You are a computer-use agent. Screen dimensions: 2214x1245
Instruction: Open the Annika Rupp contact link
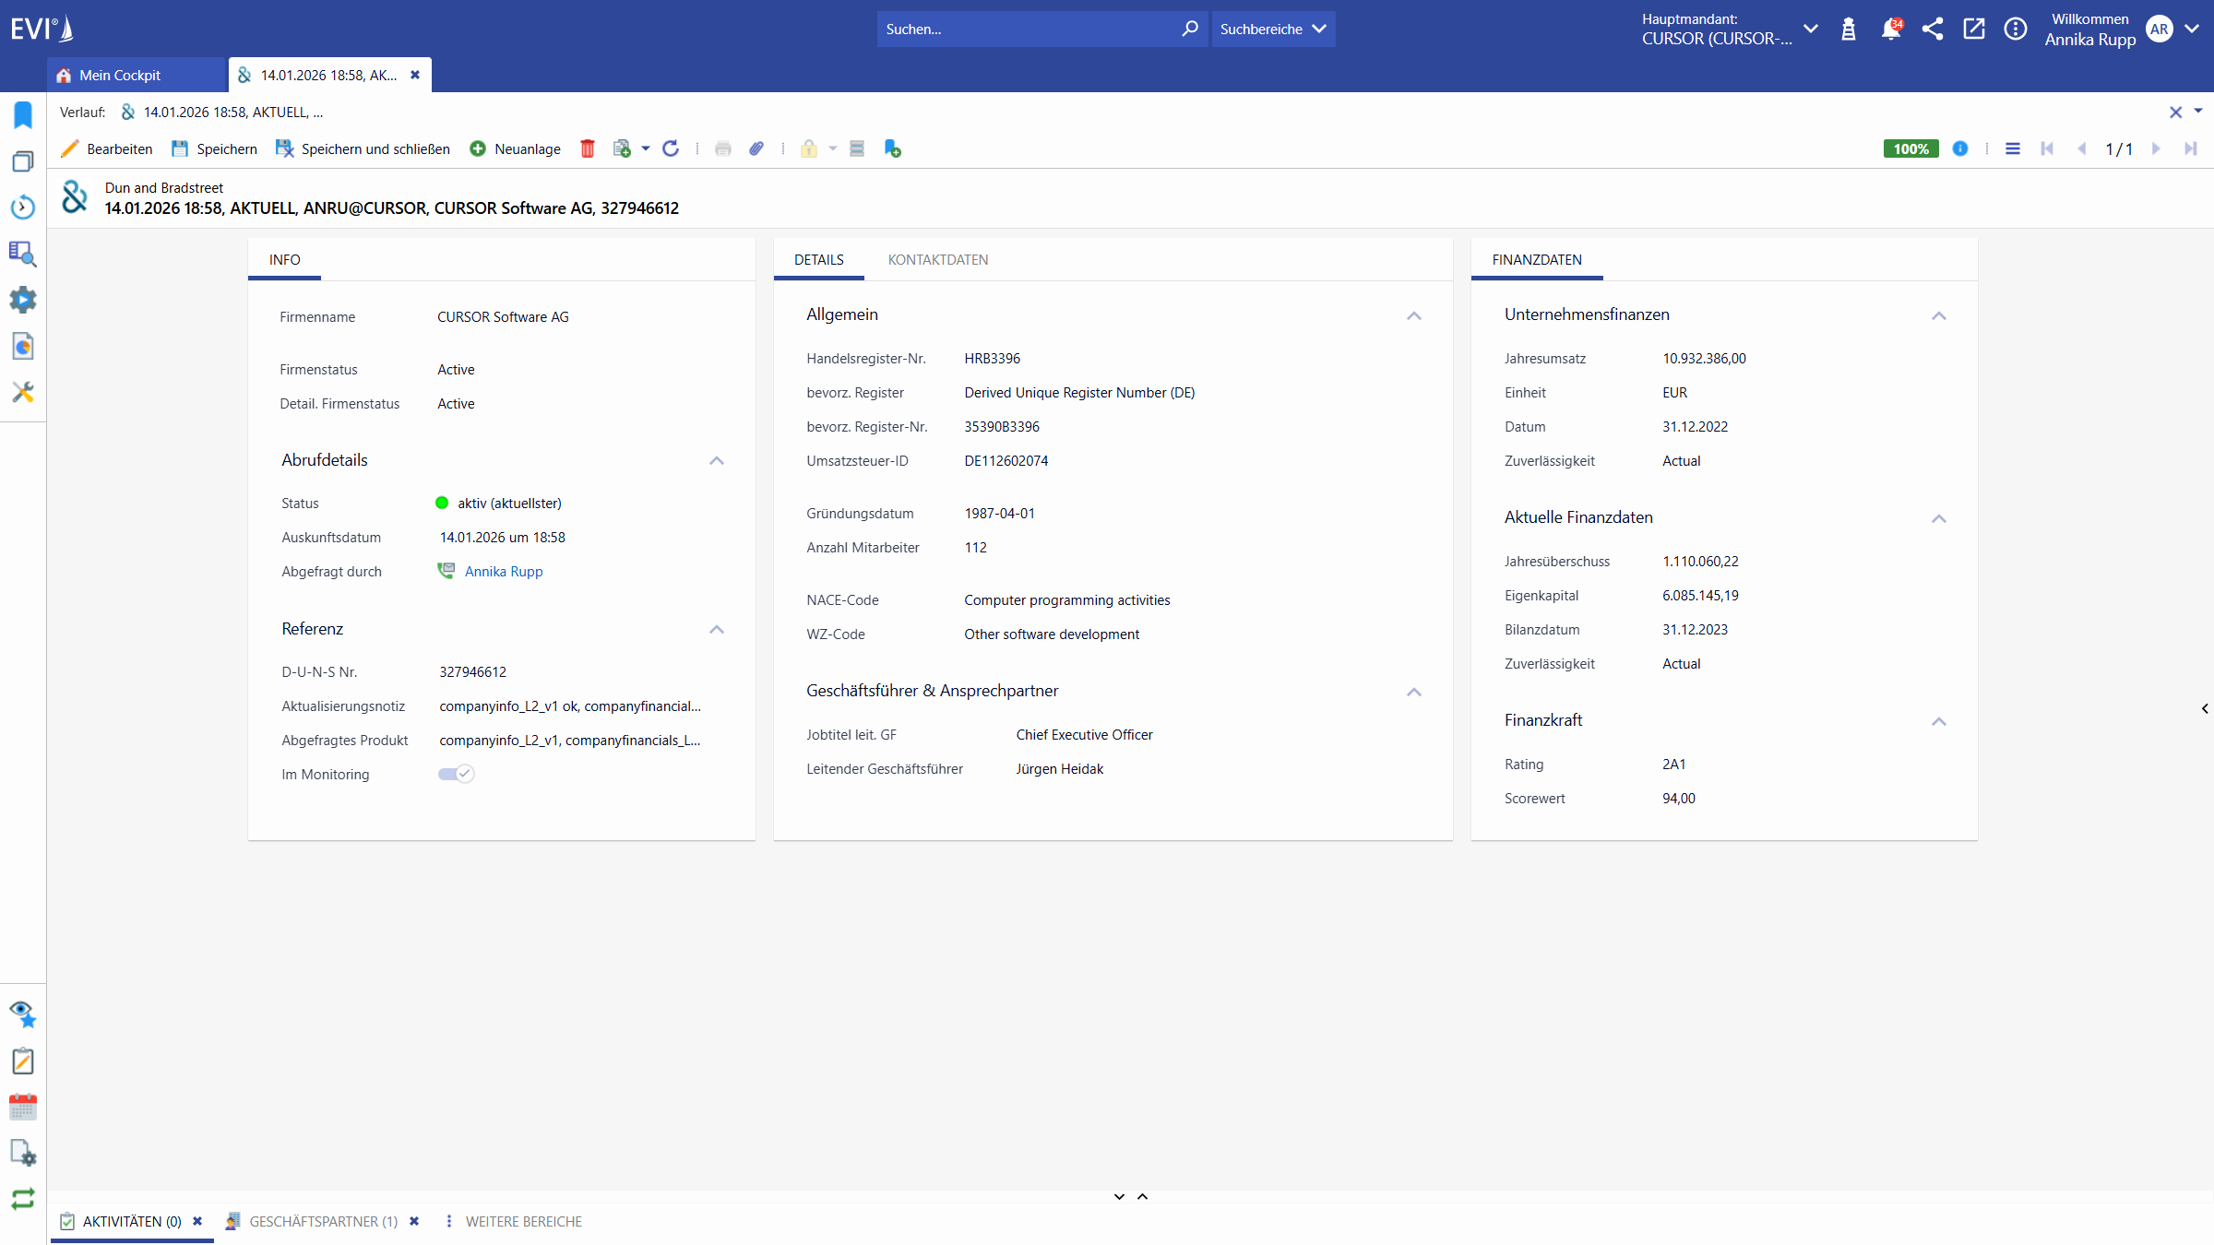[503, 572]
